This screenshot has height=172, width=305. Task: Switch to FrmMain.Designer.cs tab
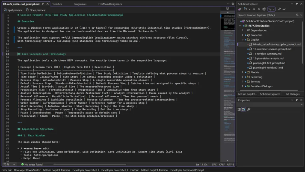pos(110,4)
